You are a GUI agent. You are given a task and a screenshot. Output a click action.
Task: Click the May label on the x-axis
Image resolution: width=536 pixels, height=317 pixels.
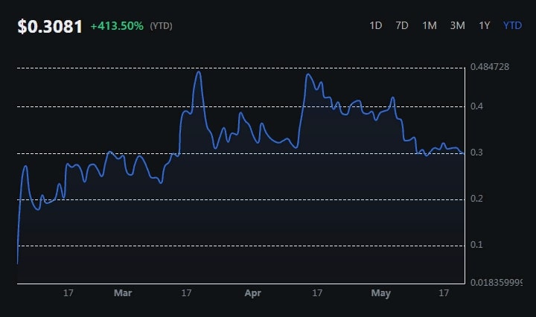pos(380,294)
